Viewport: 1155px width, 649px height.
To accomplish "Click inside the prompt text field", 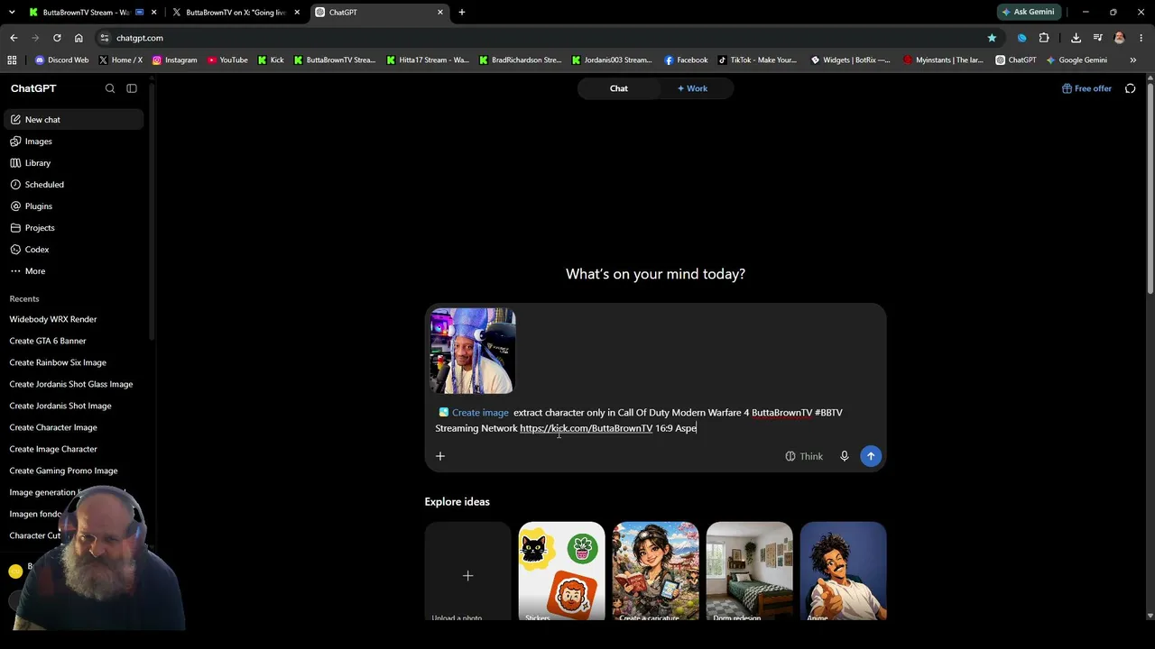I will [x=655, y=420].
